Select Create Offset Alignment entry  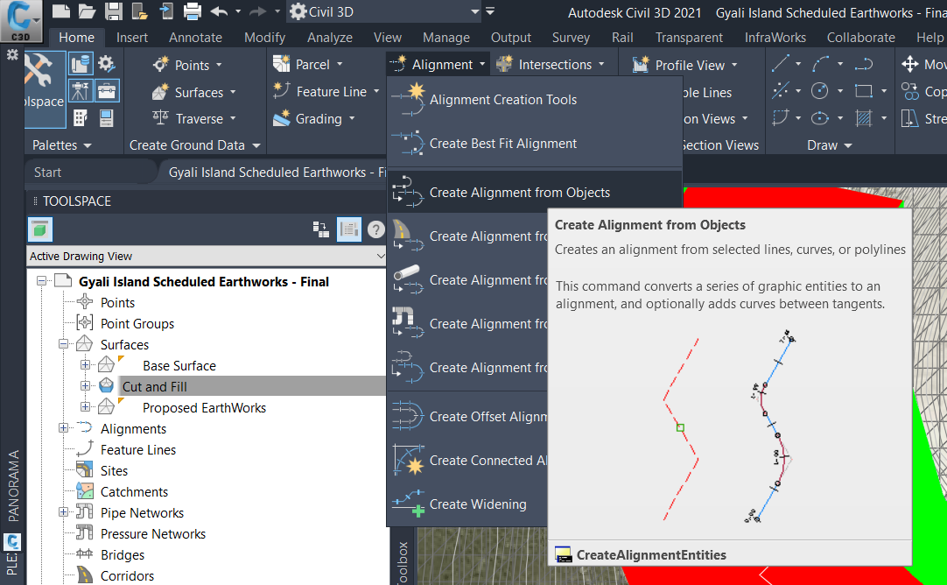tap(467, 416)
